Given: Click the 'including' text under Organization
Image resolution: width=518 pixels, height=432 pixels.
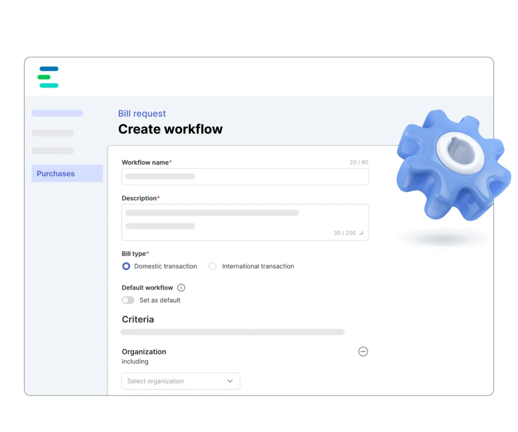Looking at the screenshot, I should pos(135,362).
